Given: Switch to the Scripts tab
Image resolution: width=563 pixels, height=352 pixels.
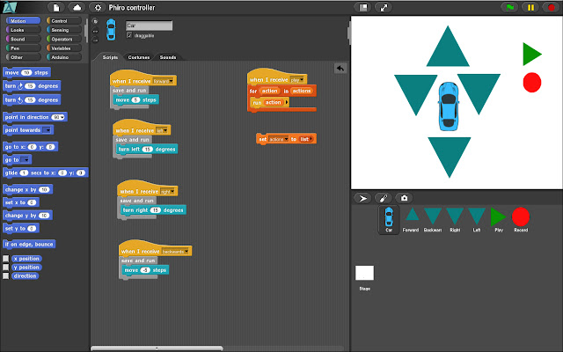Looking at the screenshot, I should pyautogui.click(x=110, y=57).
